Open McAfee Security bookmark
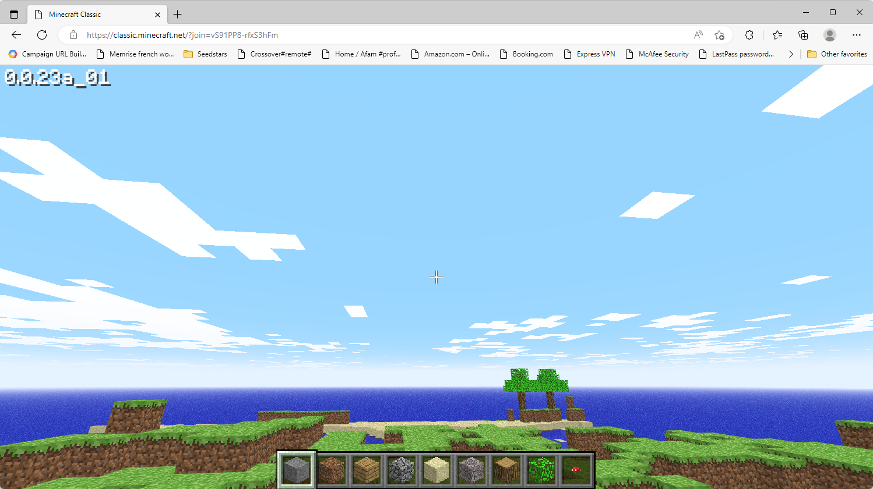Image resolution: width=873 pixels, height=489 pixels. [657, 54]
